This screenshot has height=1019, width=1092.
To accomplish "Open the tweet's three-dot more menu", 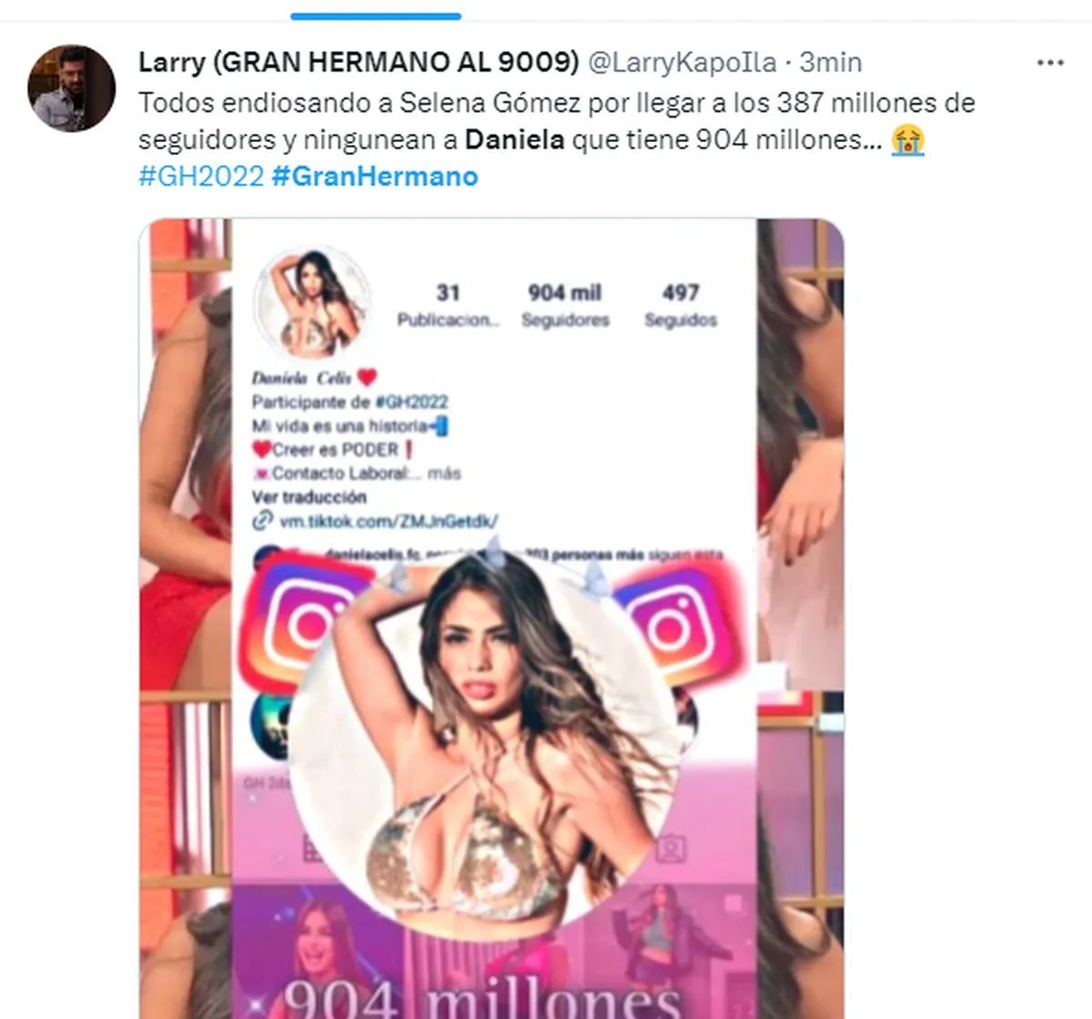I will 1050,63.
